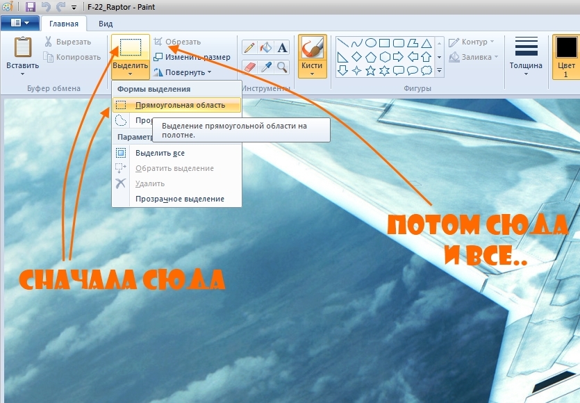Viewport: 580px width, 403px height.
Task: Choose the Curve shape
Action: click(x=356, y=43)
